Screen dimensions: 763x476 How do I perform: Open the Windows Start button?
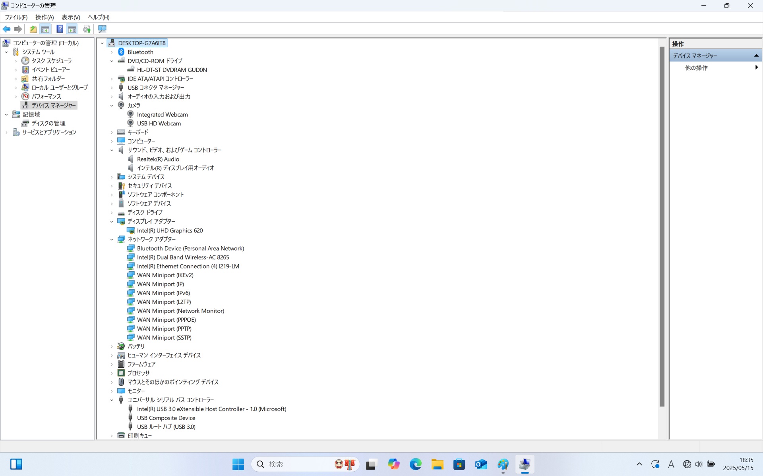[x=238, y=464]
